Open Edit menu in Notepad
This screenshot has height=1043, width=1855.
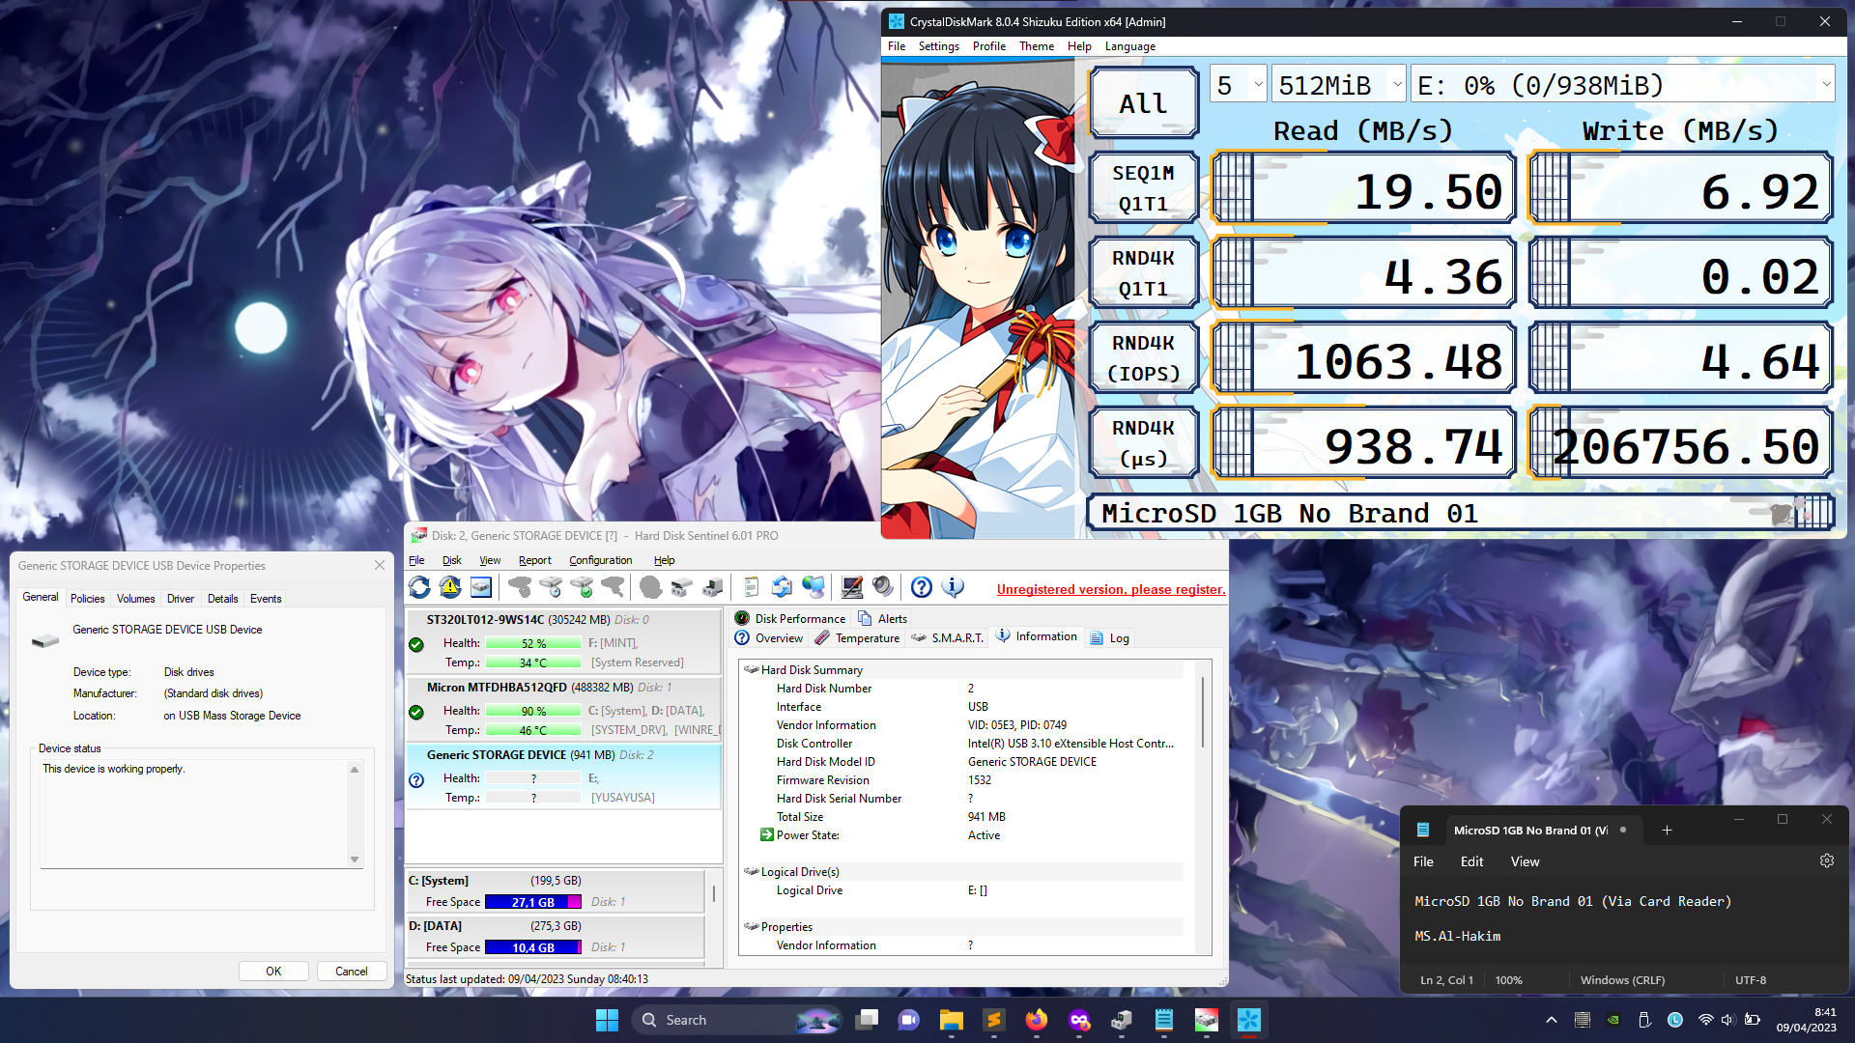coord(1471,861)
